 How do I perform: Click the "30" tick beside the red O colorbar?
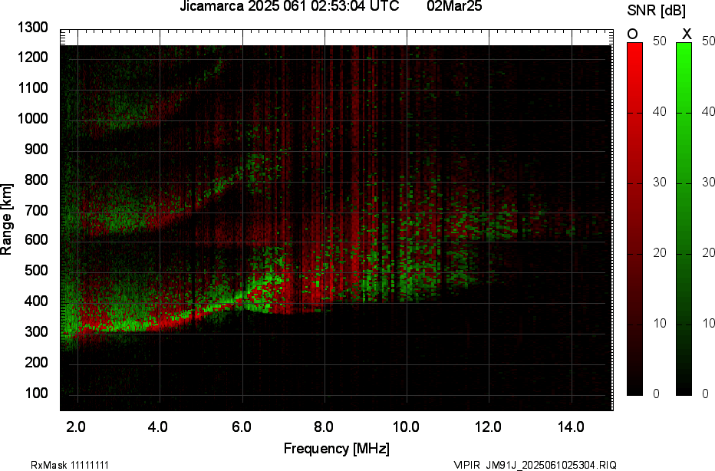click(659, 183)
